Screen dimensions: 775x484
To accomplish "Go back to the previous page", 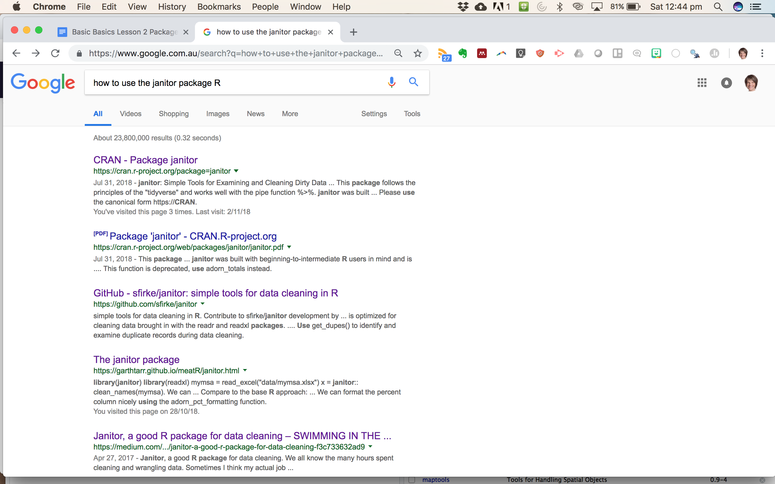I will [x=16, y=53].
